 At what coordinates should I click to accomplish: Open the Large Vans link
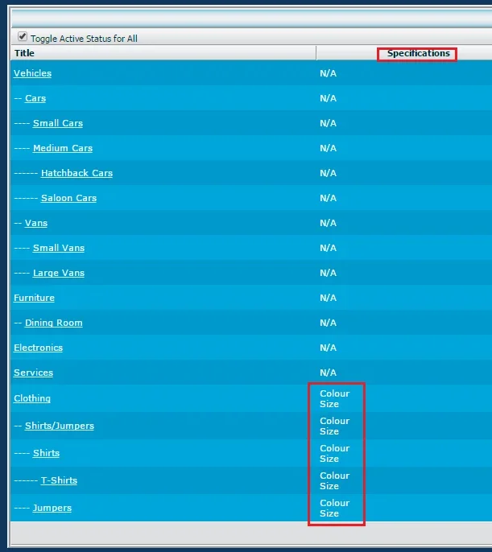pyautogui.click(x=59, y=274)
